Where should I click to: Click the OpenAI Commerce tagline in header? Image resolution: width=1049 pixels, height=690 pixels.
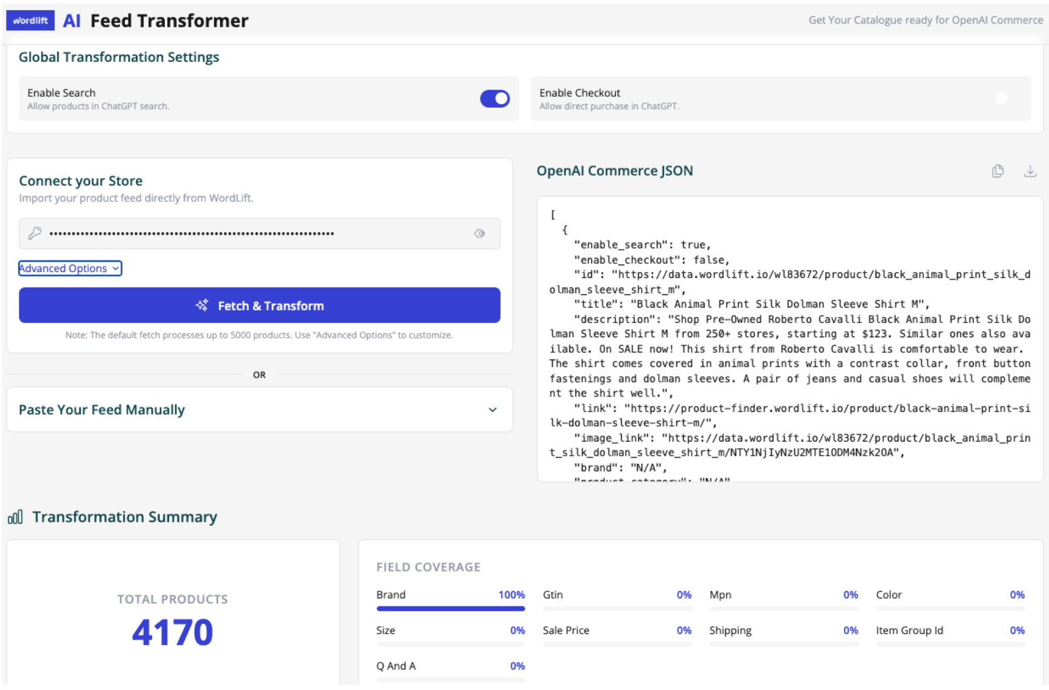[925, 20]
